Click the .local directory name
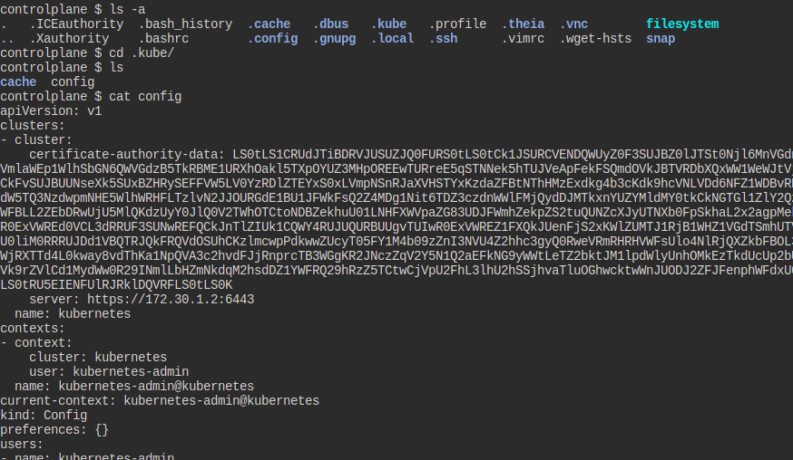This screenshot has height=460, width=793. tap(392, 39)
